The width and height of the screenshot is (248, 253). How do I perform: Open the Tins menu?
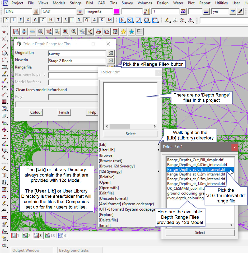114,3
